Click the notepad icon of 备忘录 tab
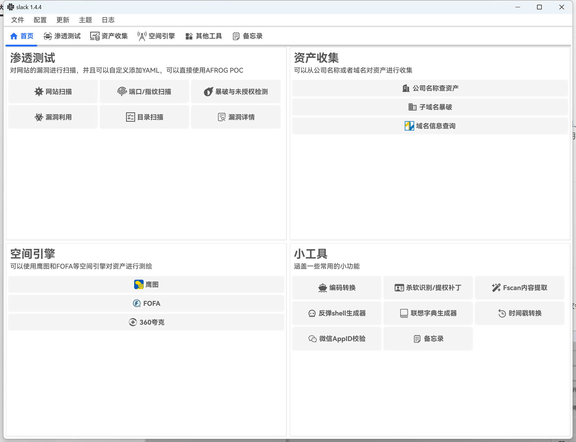The height and width of the screenshot is (442, 576). 236,36
